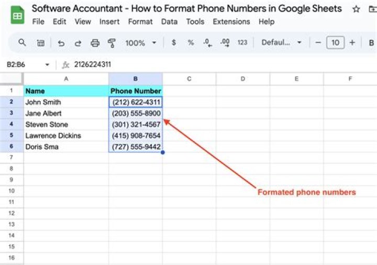The image size is (377, 265).
Task: Print the spreadsheet with printer icon
Action: (x=95, y=43)
